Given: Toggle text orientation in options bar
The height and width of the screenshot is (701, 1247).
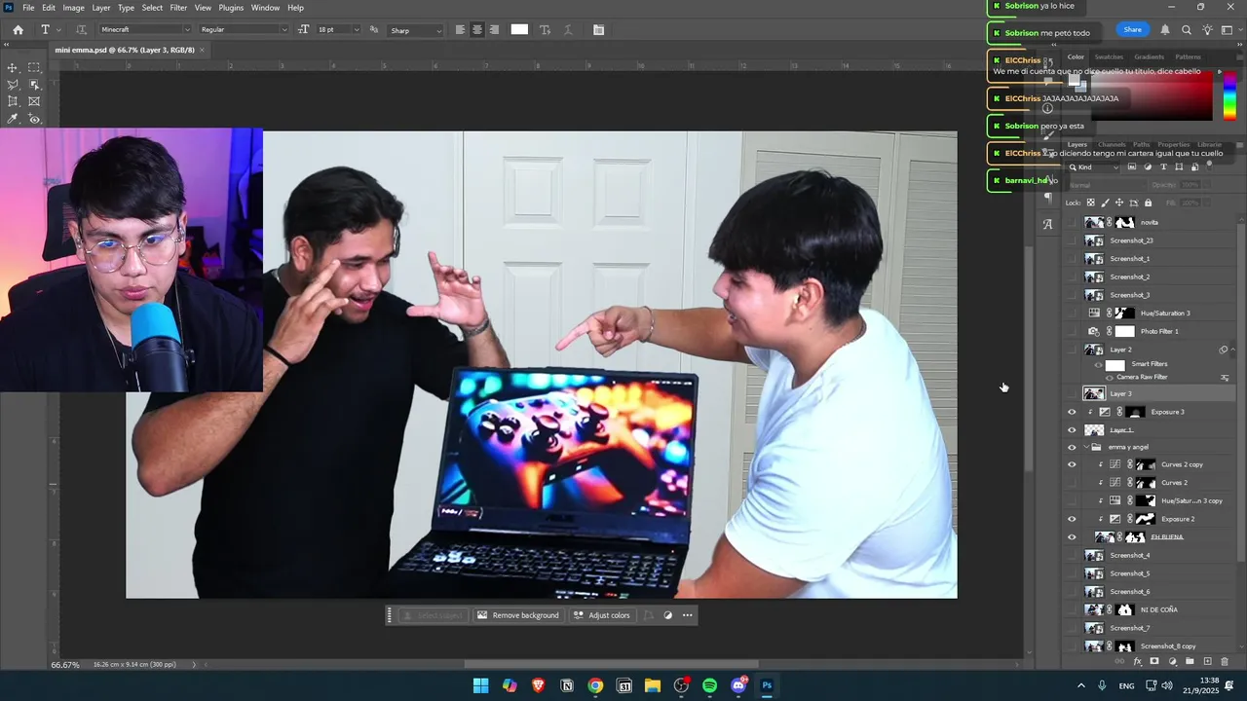Looking at the screenshot, I should (81, 29).
